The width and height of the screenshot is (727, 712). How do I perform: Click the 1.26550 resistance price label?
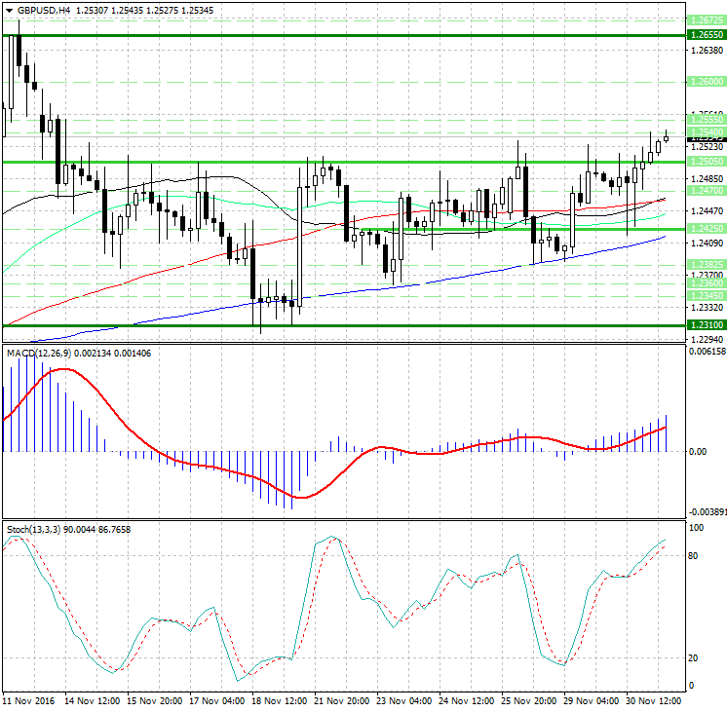coord(706,34)
